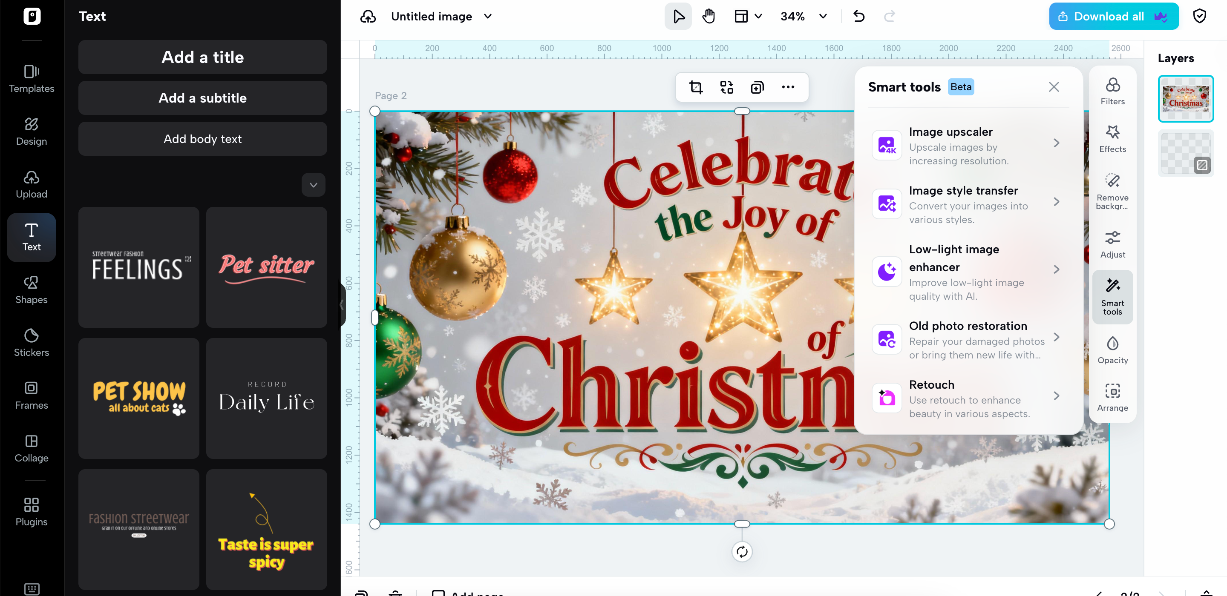The width and height of the screenshot is (1227, 596).
Task: Select the Remove background tool
Action: click(1113, 190)
